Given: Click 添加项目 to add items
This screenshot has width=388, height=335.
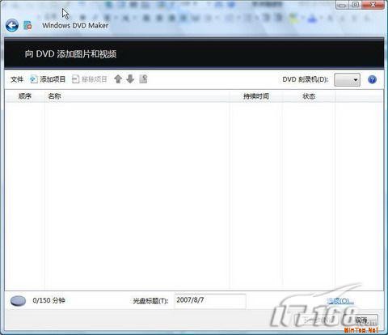Looking at the screenshot, I should [48, 79].
